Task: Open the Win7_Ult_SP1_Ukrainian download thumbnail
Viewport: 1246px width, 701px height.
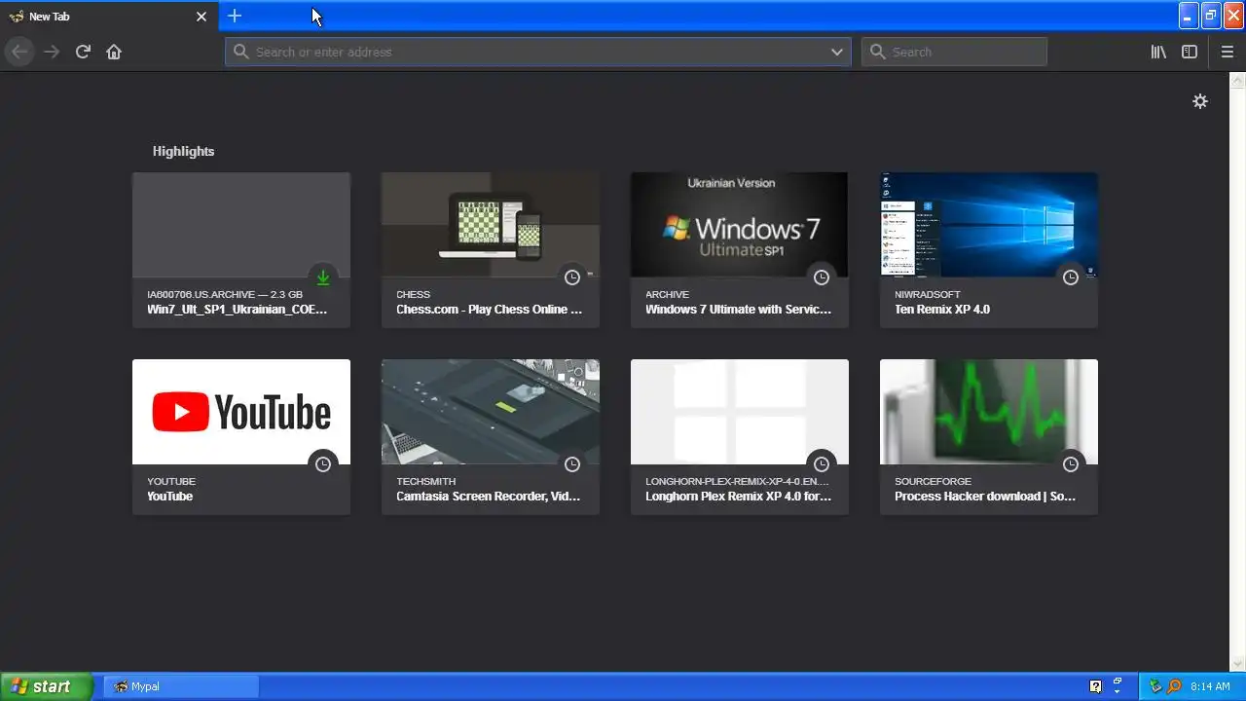Action: [241, 225]
